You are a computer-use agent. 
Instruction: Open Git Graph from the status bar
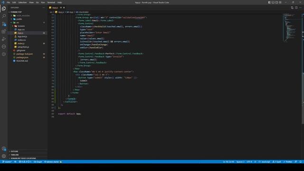coord(38,161)
